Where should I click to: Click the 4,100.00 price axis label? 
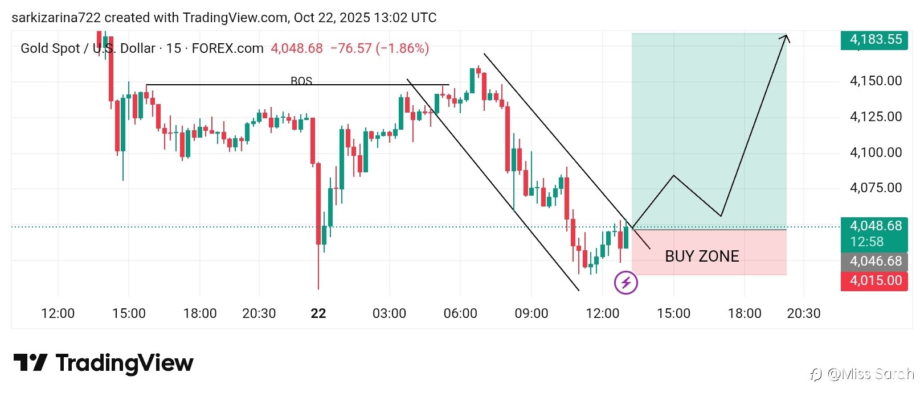coord(875,152)
